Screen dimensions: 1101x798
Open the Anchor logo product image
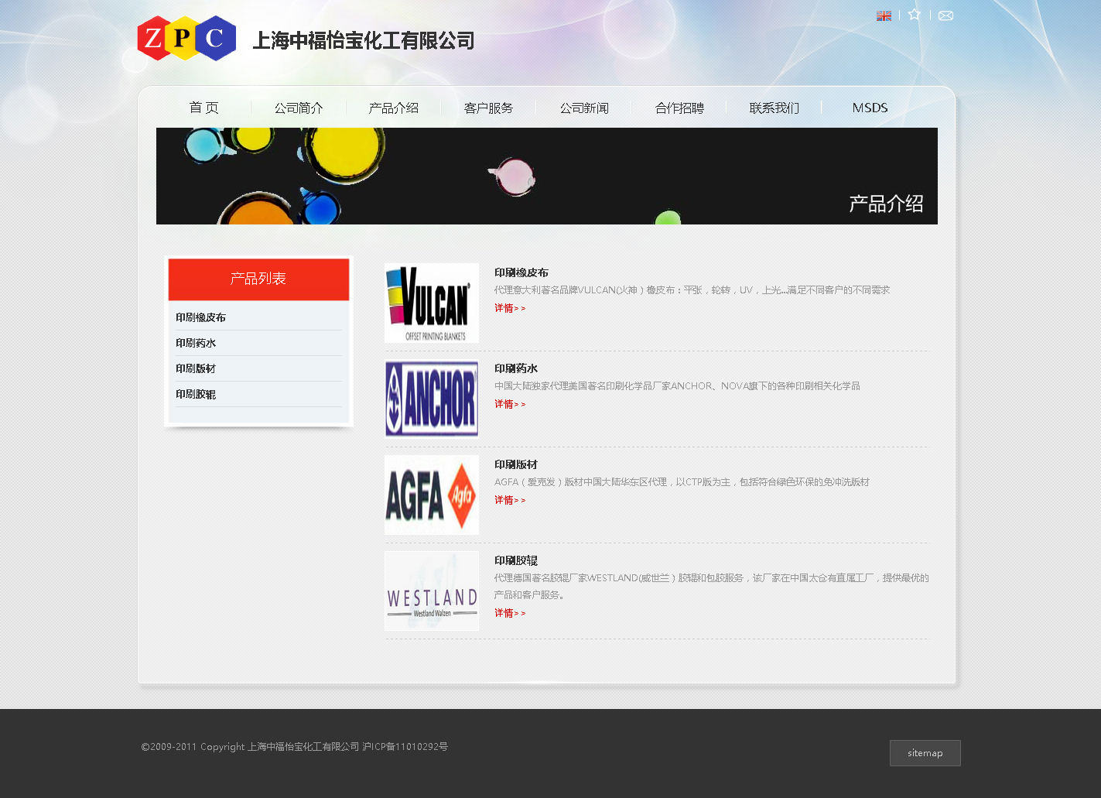(x=432, y=399)
